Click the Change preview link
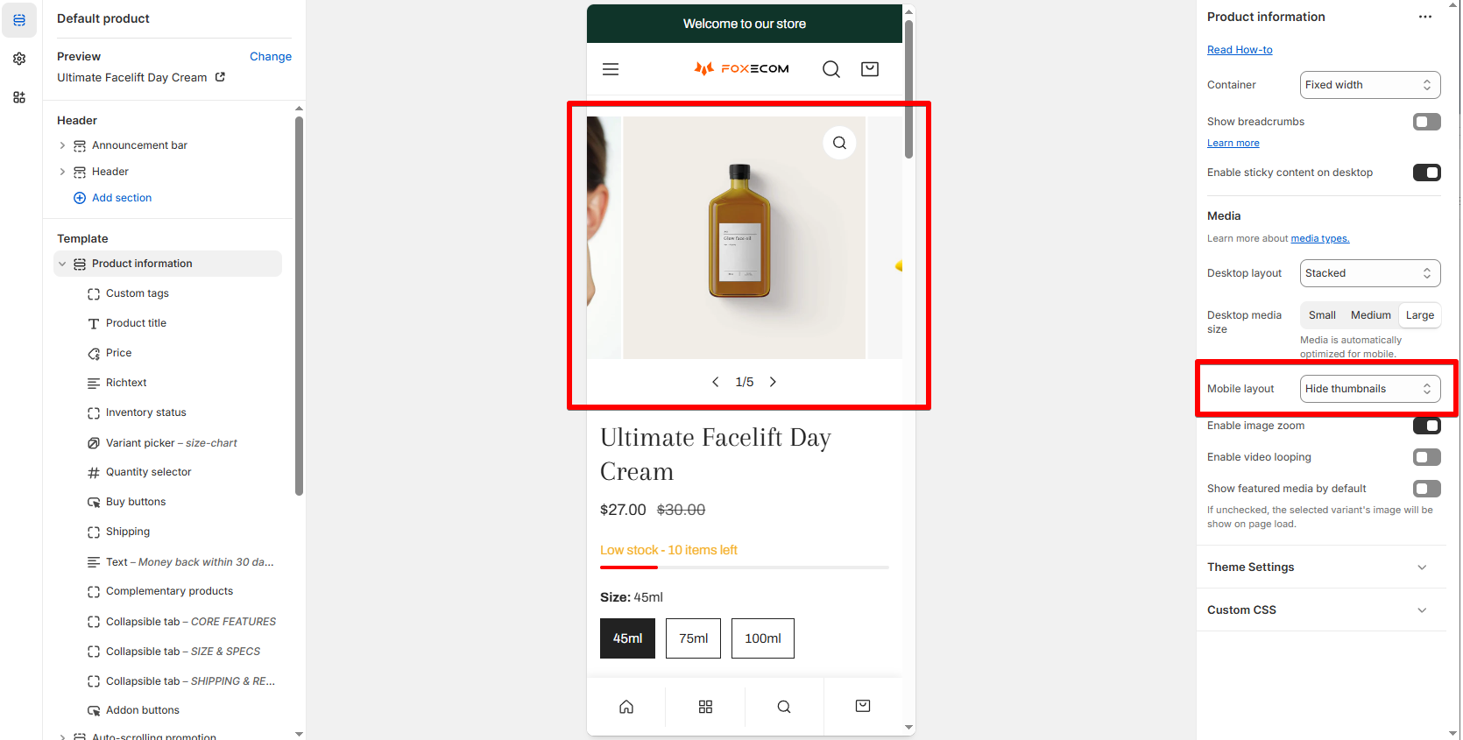The image size is (1463, 740). click(x=271, y=56)
